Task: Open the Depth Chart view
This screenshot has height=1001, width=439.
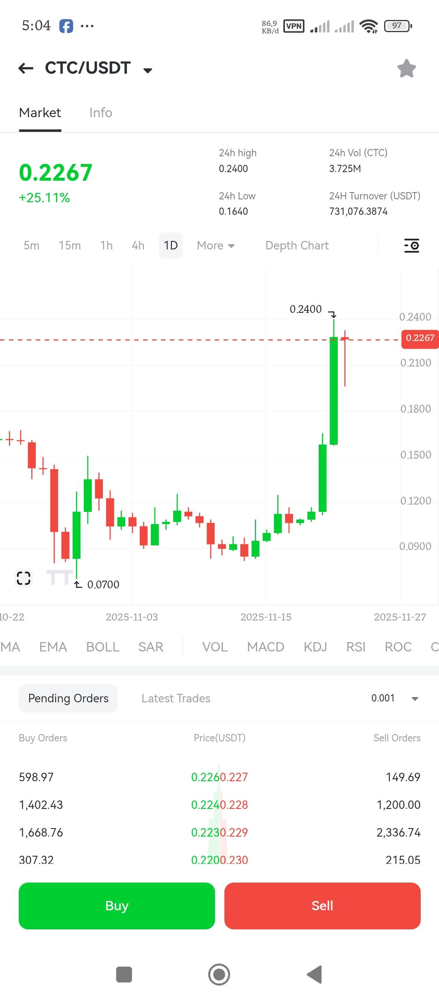Action: (x=297, y=245)
